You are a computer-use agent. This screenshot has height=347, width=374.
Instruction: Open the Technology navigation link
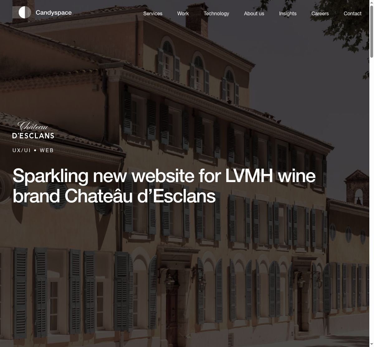(x=216, y=13)
